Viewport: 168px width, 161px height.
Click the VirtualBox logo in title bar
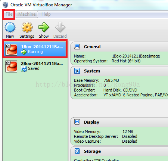(6, 5)
